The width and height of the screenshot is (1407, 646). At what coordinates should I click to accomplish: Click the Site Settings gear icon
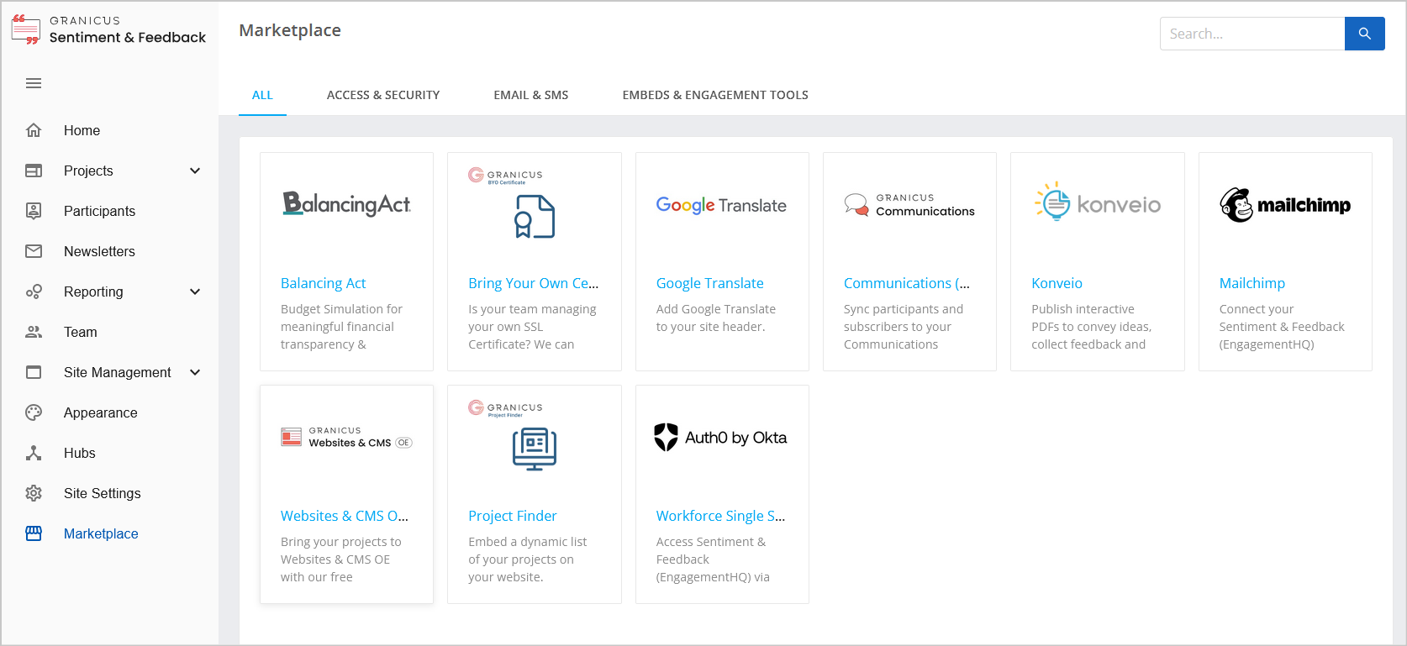[34, 493]
